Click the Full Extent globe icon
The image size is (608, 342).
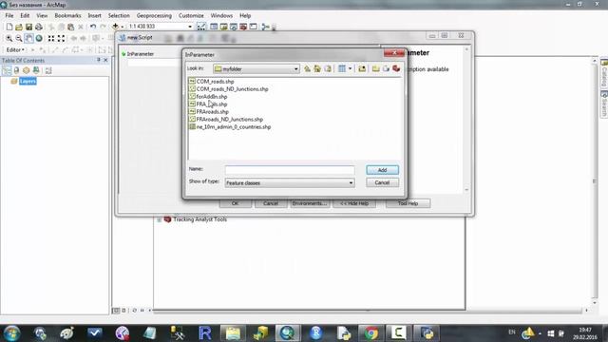click(x=39, y=38)
